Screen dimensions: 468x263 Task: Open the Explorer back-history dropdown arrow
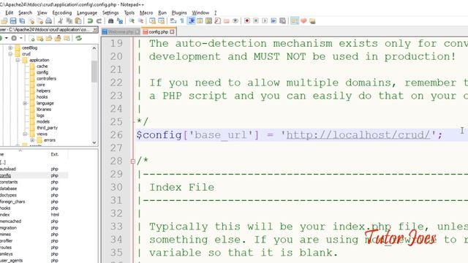click(x=7, y=38)
